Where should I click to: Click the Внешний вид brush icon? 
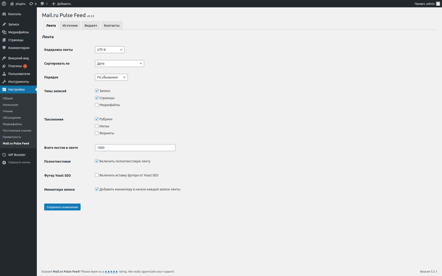(4, 58)
